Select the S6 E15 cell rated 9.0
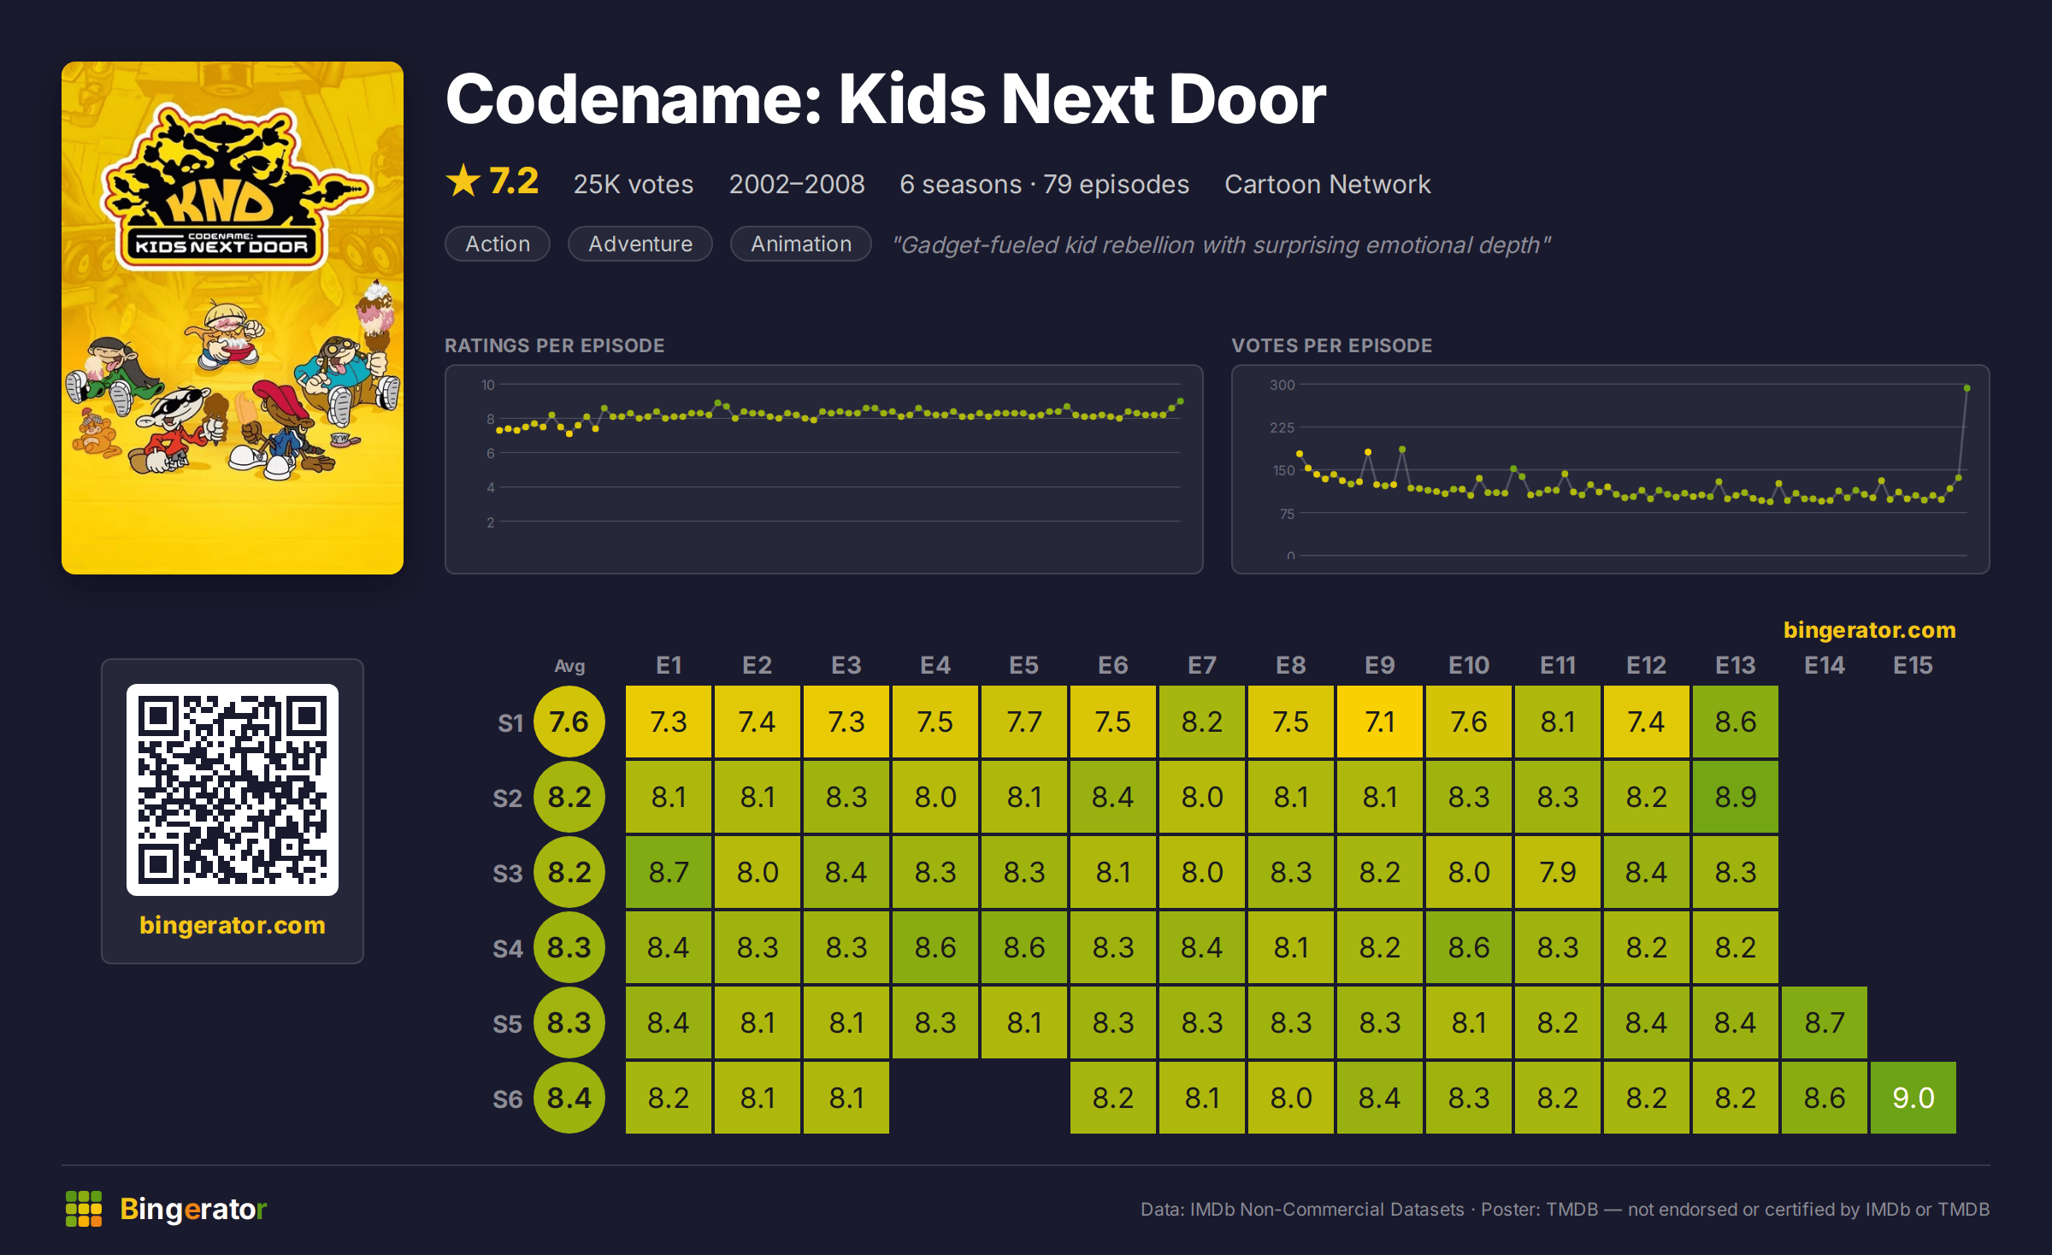The width and height of the screenshot is (2052, 1255). 1913,1098
